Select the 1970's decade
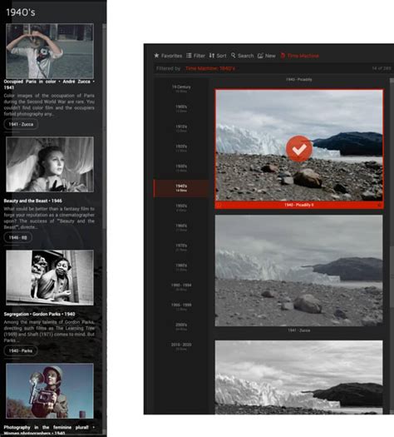The height and width of the screenshot is (437, 394). pyautogui.click(x=181, y=247)
